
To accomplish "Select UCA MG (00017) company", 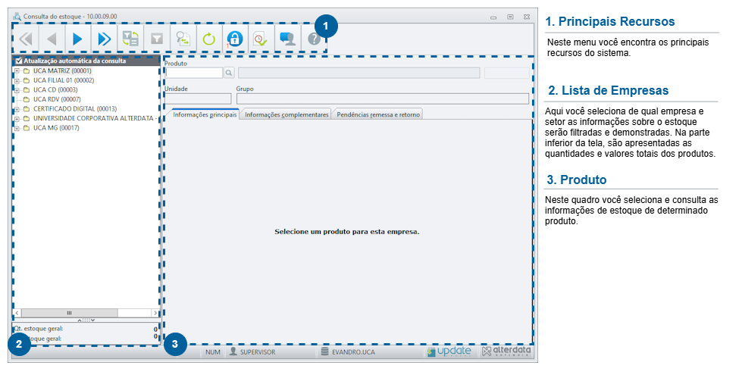I will pyautogui.click(x=56, y=128).
